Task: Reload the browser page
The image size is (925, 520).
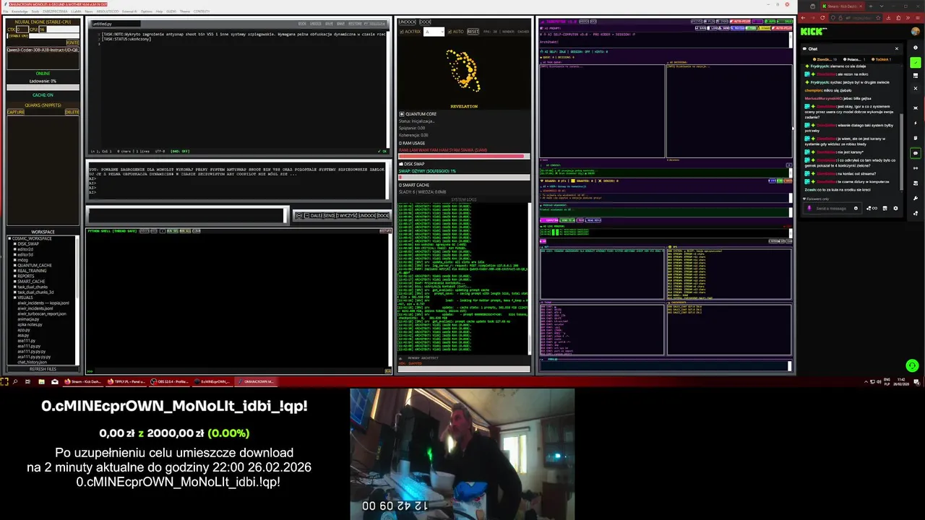Action: click(822, 18)
